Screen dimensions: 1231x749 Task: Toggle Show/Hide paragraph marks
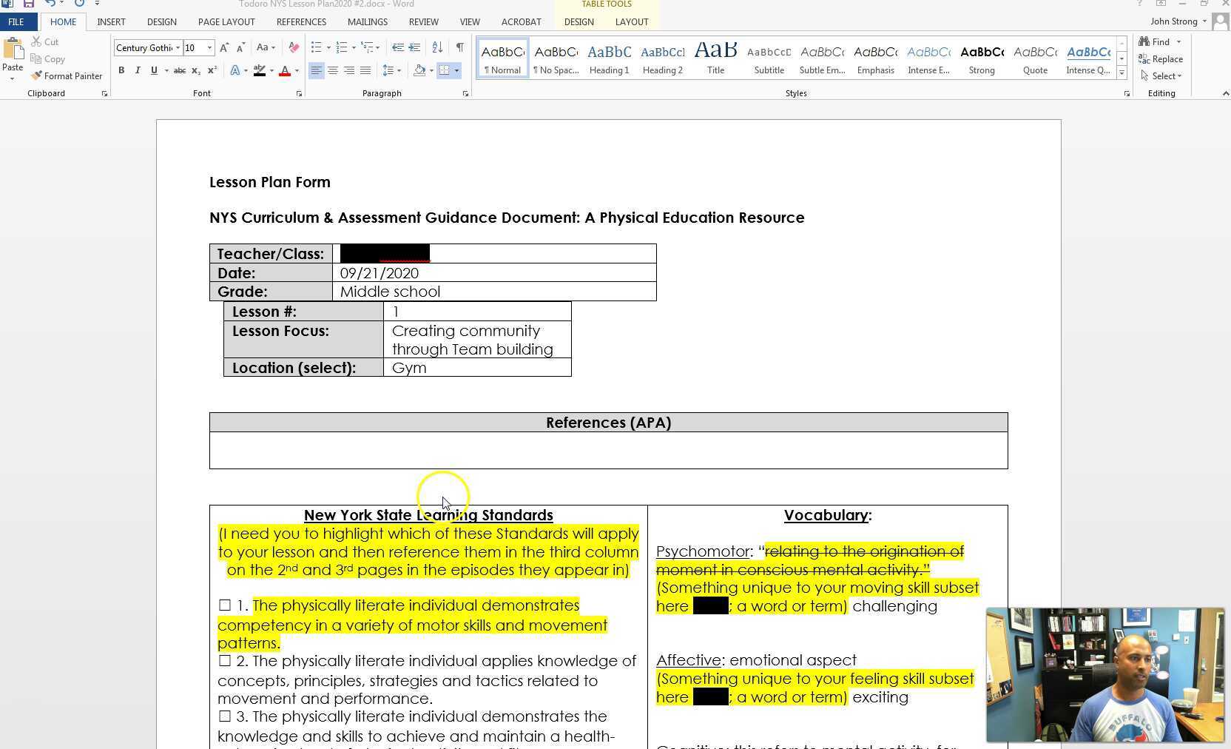coord(460,47)
